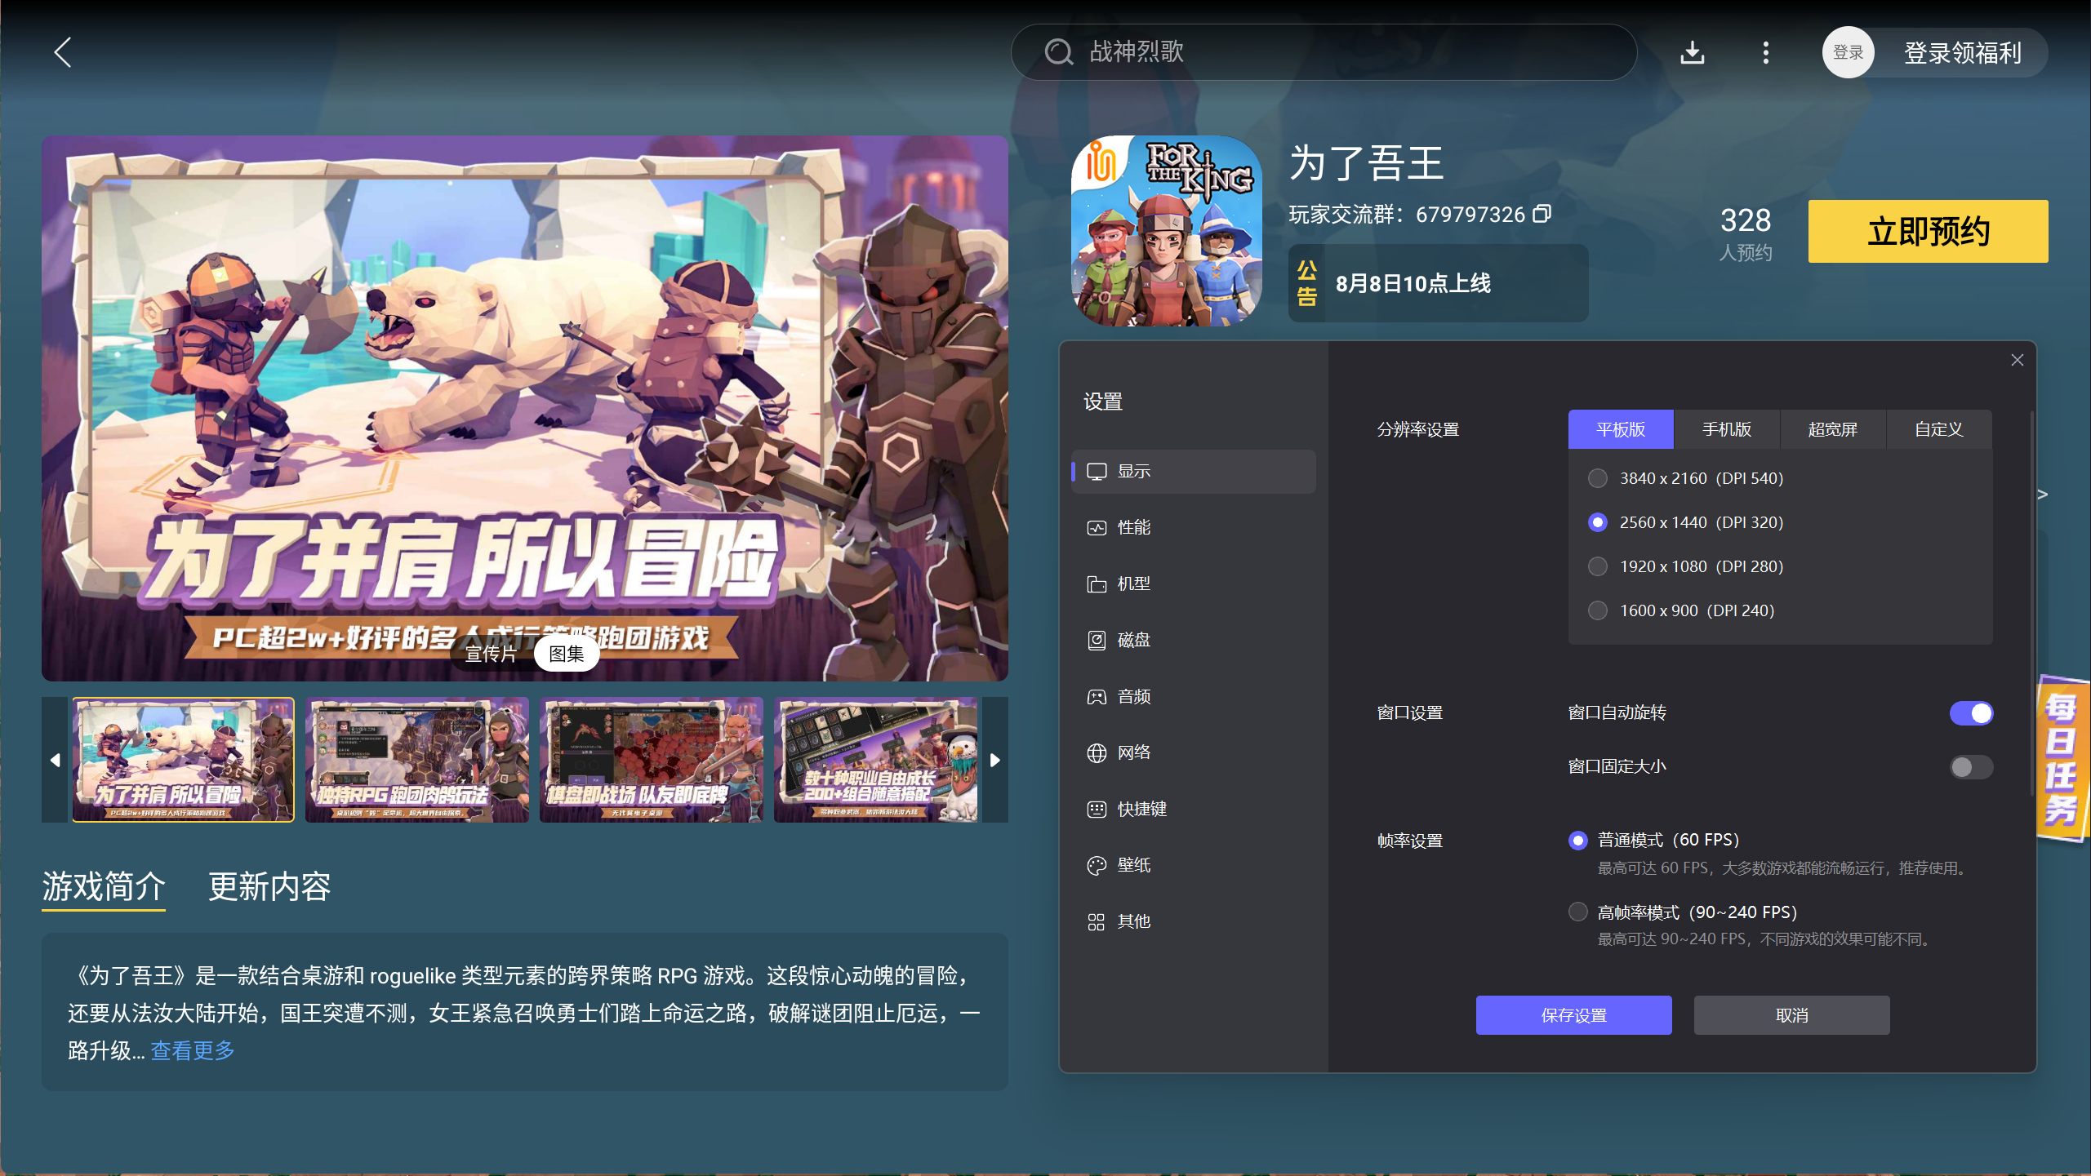The width and height of the screenshot is (2091, 1176).
Task: Copy the player group number
Action: pos(1542,214)
